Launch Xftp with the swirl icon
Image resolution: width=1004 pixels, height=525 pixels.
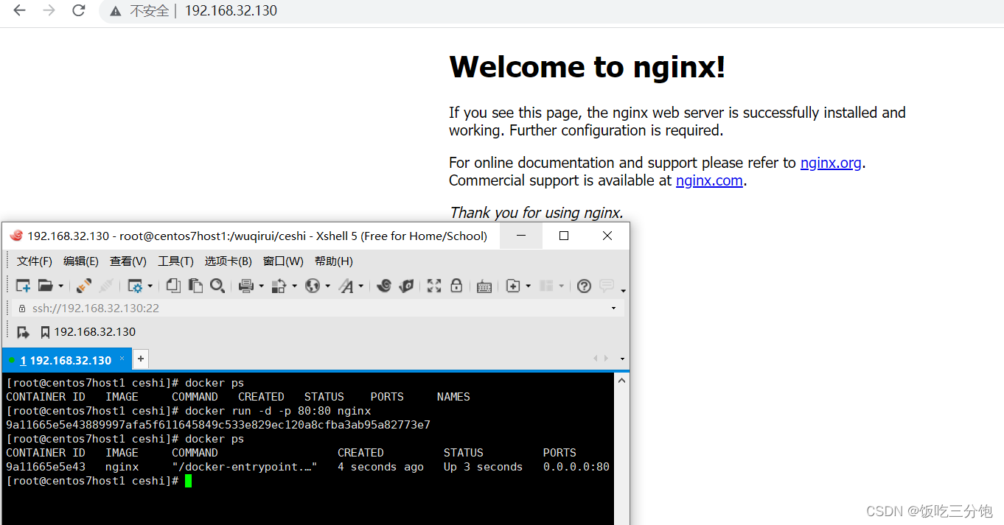click(383, 286)
